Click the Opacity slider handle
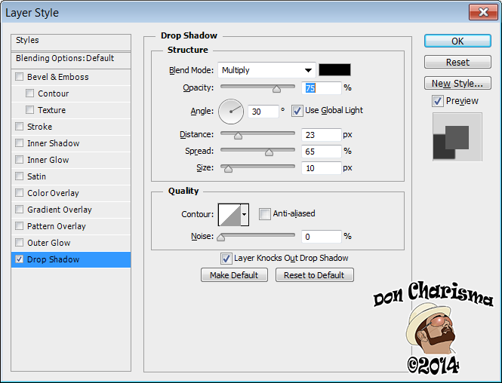The width and height of the screenshot is (502, 383). click(276, 89)
